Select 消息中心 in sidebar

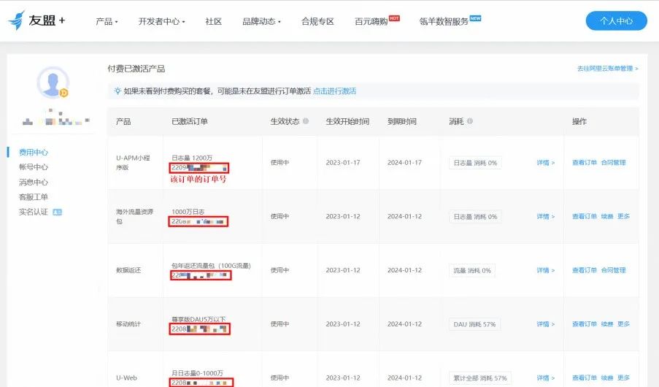[x=34, y=182]
